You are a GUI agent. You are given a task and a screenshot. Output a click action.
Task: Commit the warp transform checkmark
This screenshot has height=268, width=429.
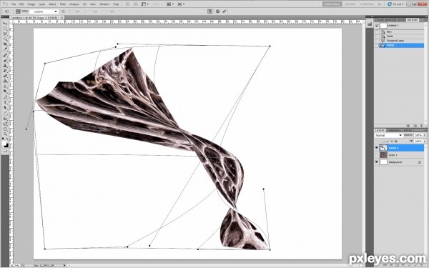pos(225,11)
